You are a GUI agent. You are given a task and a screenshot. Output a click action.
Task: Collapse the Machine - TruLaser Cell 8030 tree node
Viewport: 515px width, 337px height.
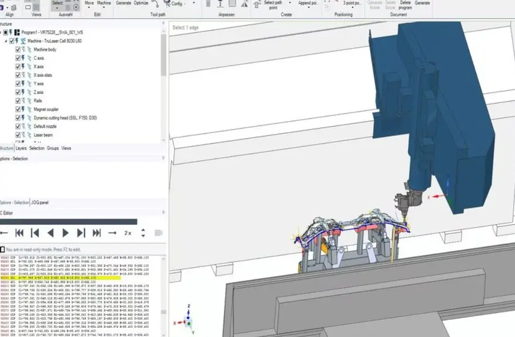point(6,41)
